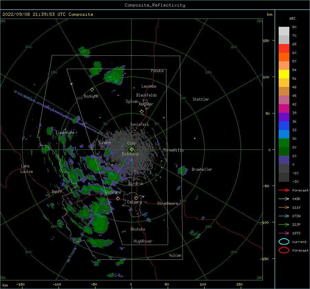
Task: Click the Cochrane city label
Action: click(x=113, y=192)
